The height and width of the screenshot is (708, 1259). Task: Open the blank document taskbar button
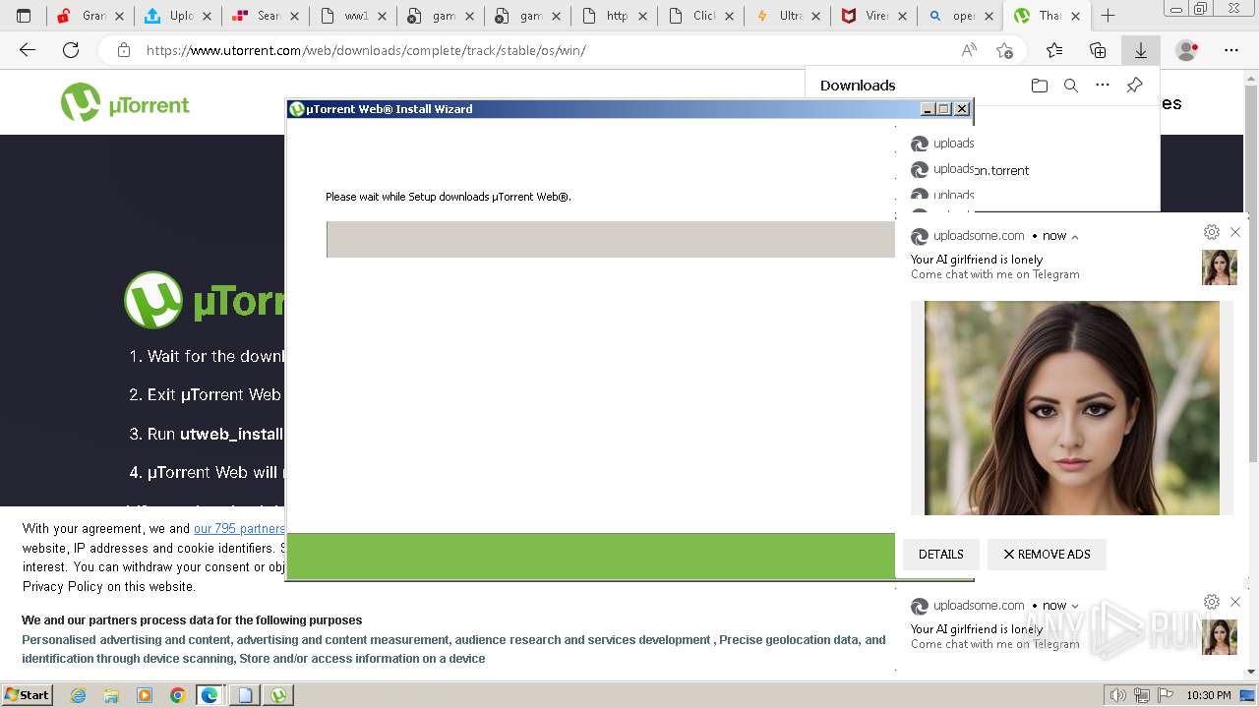[245, 695]
